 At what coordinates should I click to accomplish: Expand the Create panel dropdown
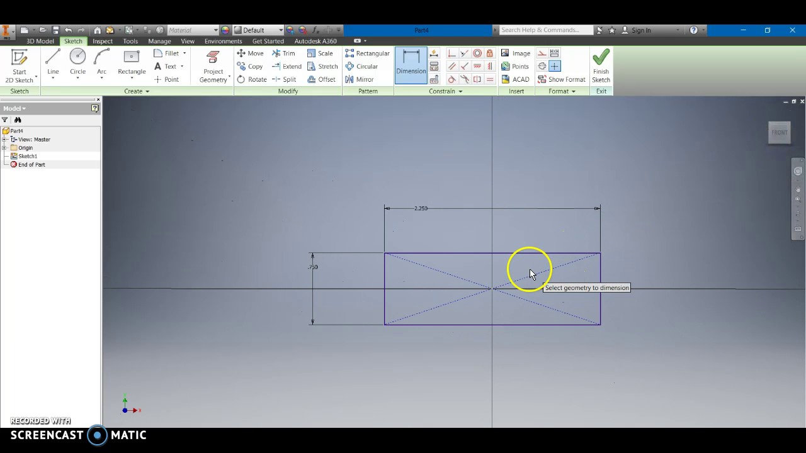tap(137, 91)
